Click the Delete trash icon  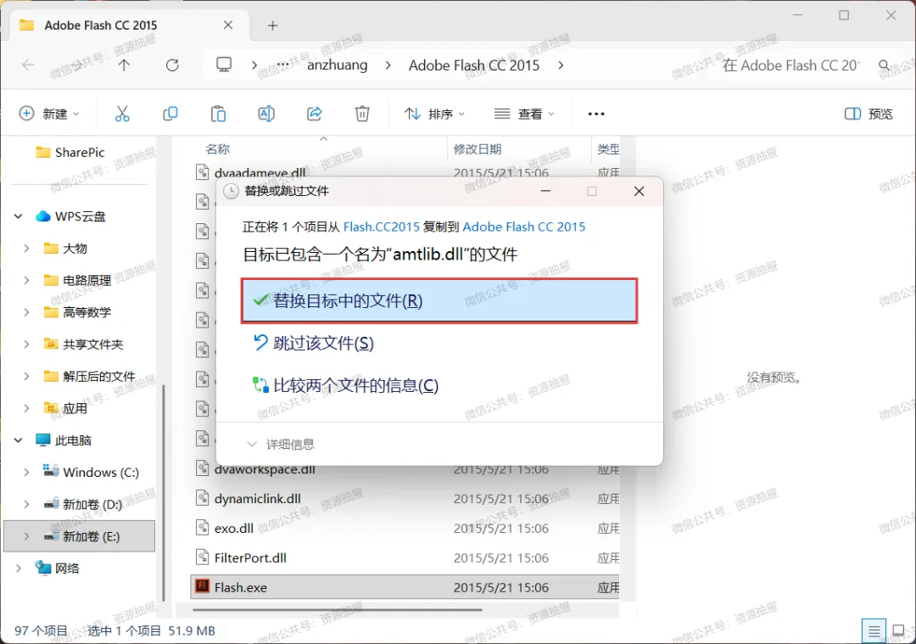coord(362,114)
